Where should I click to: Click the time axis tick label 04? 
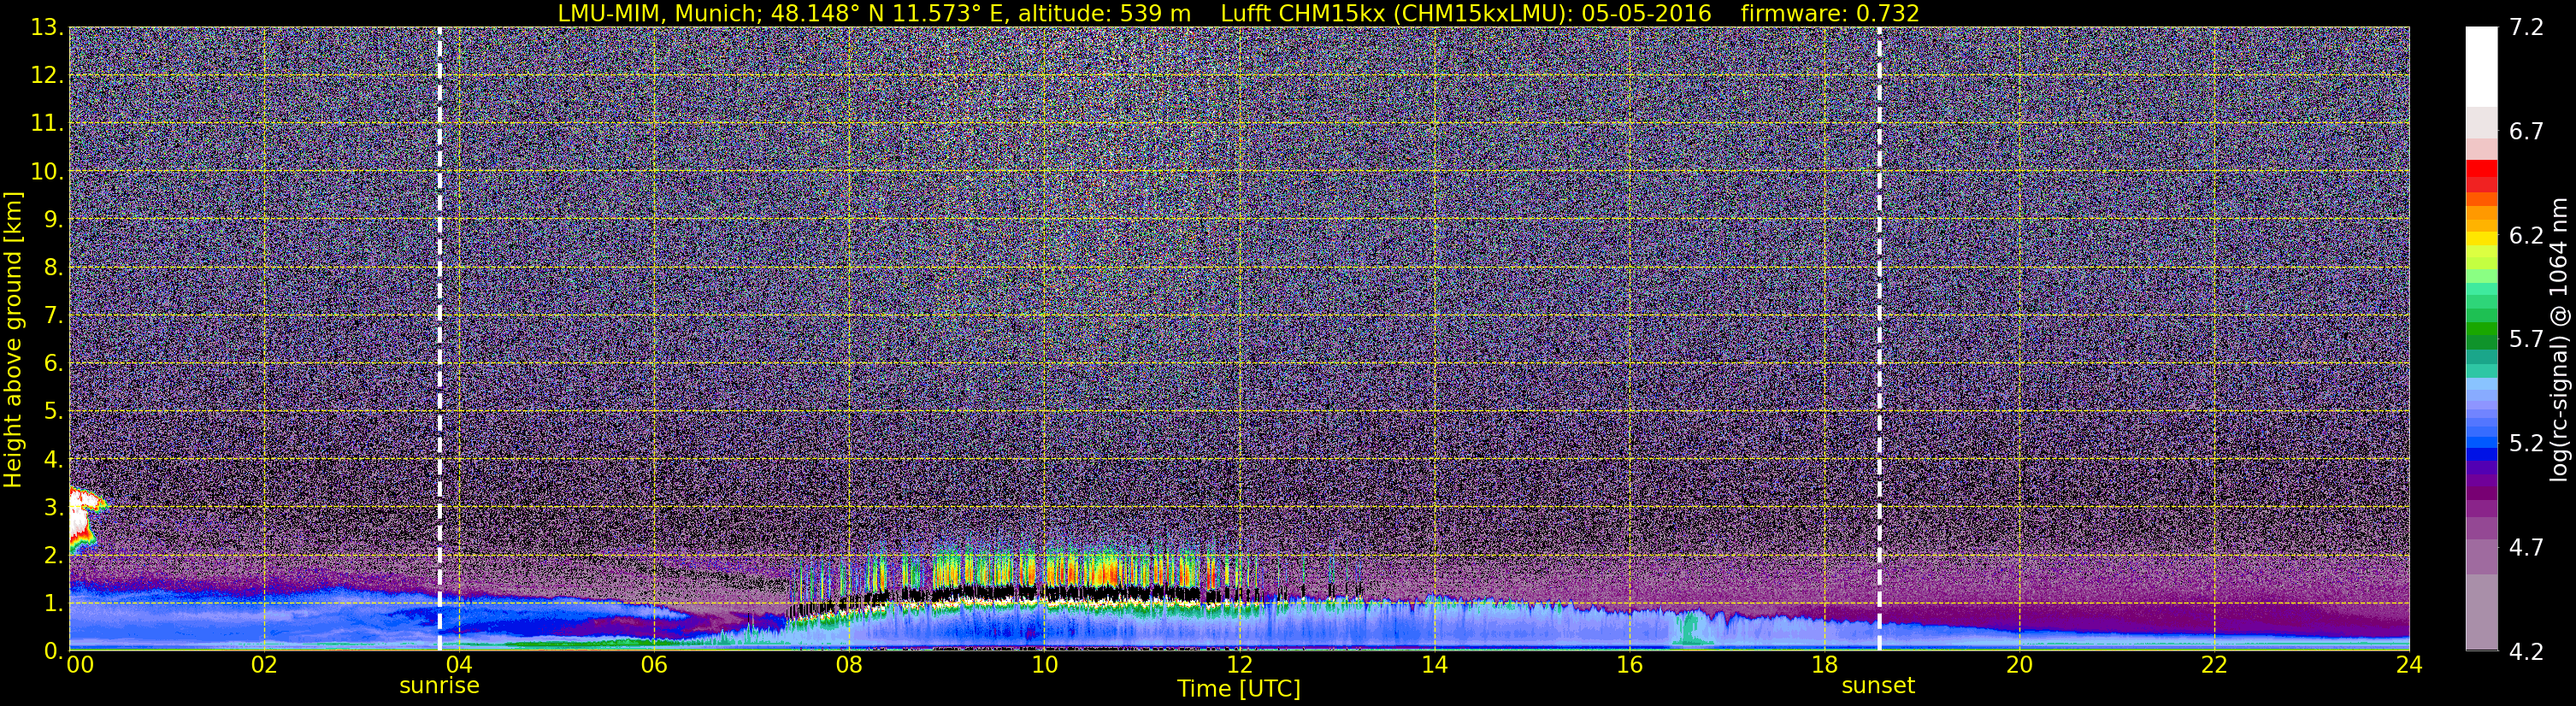(459, 666)
